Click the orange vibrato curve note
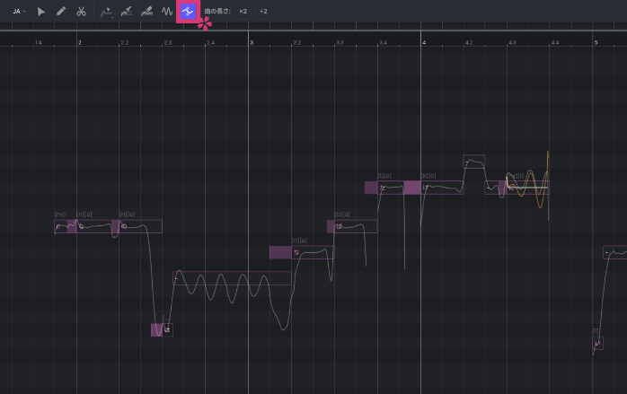This screenshot has width=627, height=394. tap(528, 188)
